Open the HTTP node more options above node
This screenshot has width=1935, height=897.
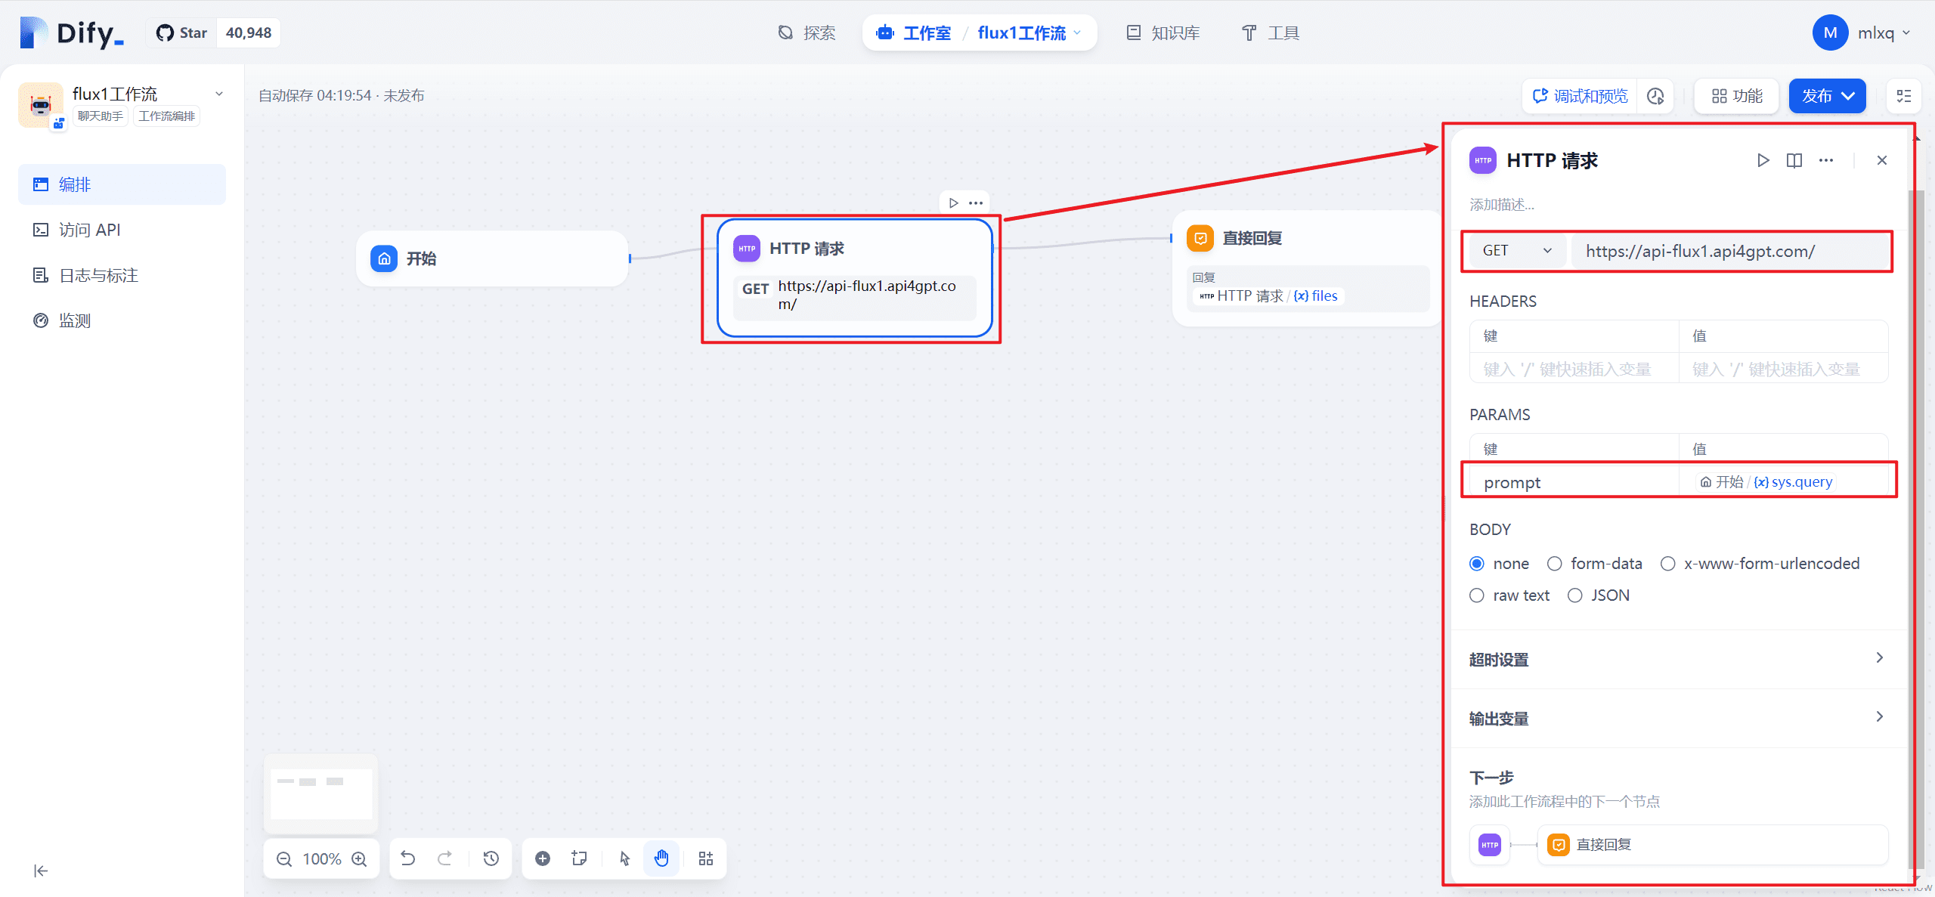point(976,203)
